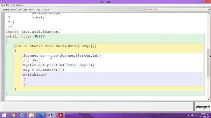Click the 'import java.util.Scanner;' line
This screenshot has width=211, height=118.
(33, 32)
